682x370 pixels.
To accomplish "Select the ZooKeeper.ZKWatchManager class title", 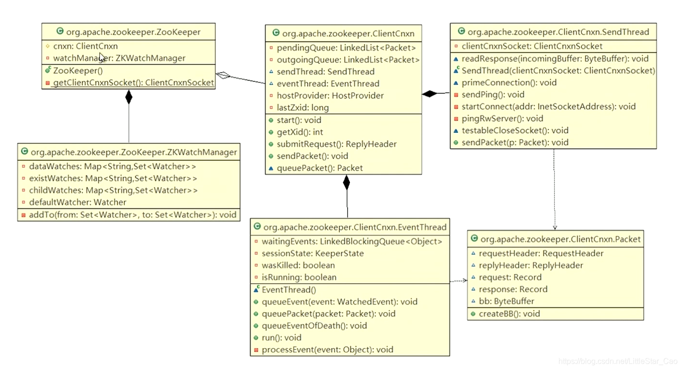I will (x=134, y=152).
